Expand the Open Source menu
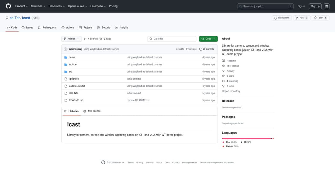The image size is (335, 189). 77,6
